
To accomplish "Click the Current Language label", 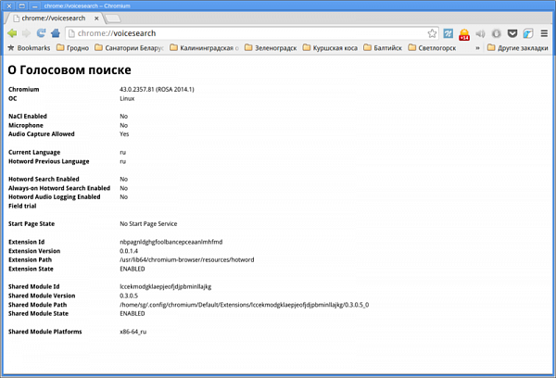I will pyautogui.click(x=34, y=152).
